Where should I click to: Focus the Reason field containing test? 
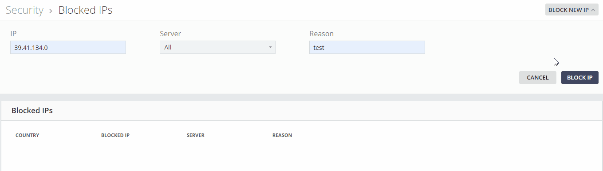pyautogui.click(x=367, y=47)
